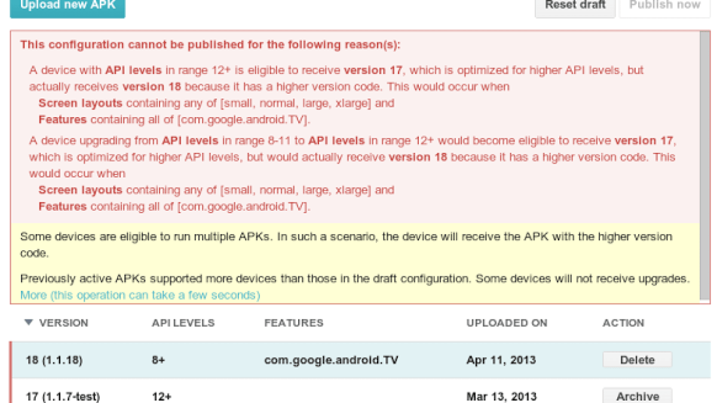
Task: Toggle the sort arrow beside VERSION
Action: [x=28, y=322]
